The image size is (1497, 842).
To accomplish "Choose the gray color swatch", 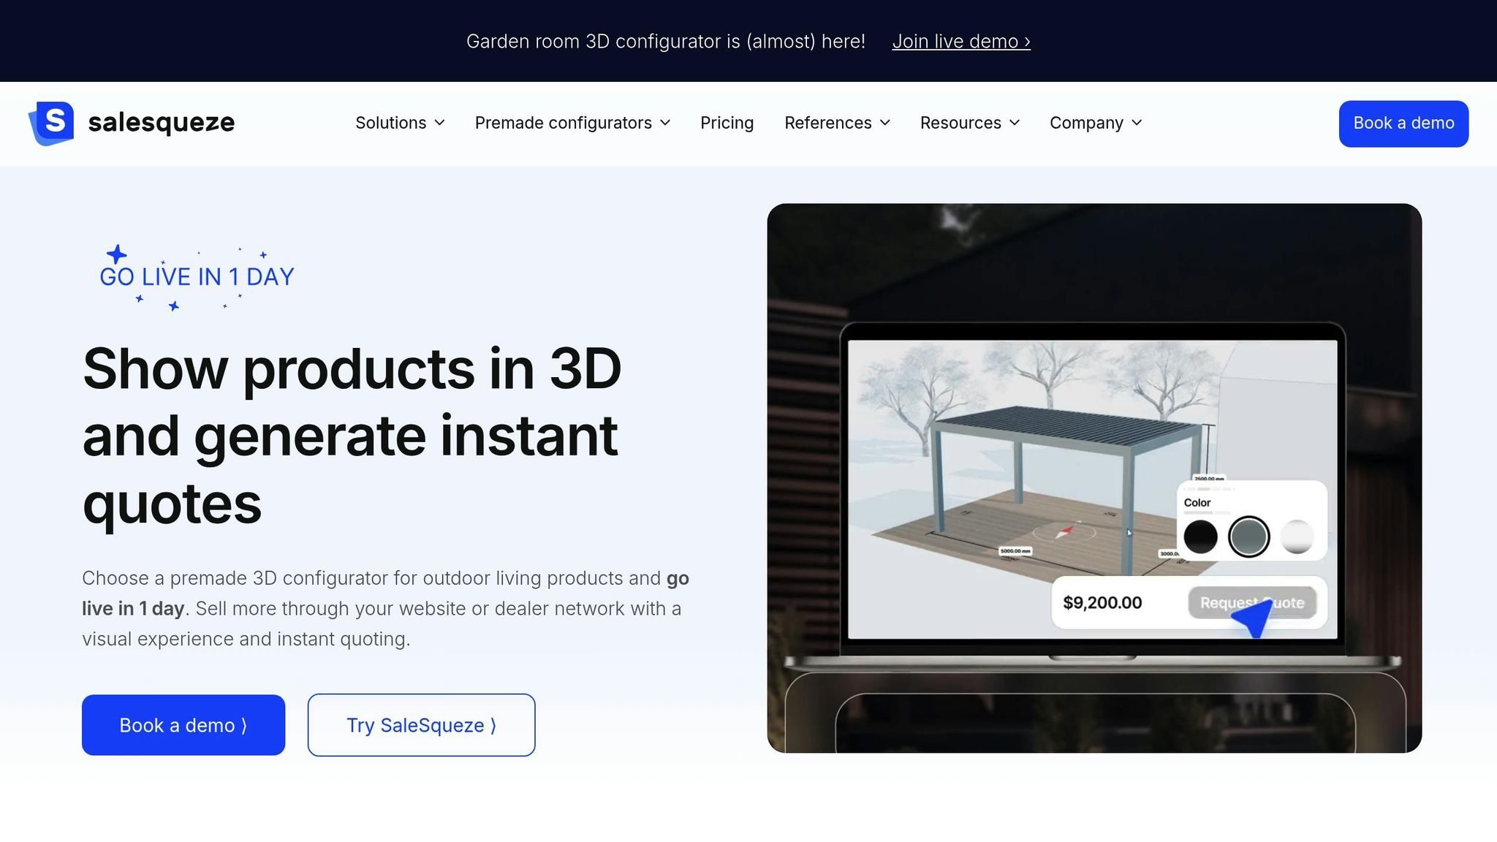I will tap(1248, 536).
